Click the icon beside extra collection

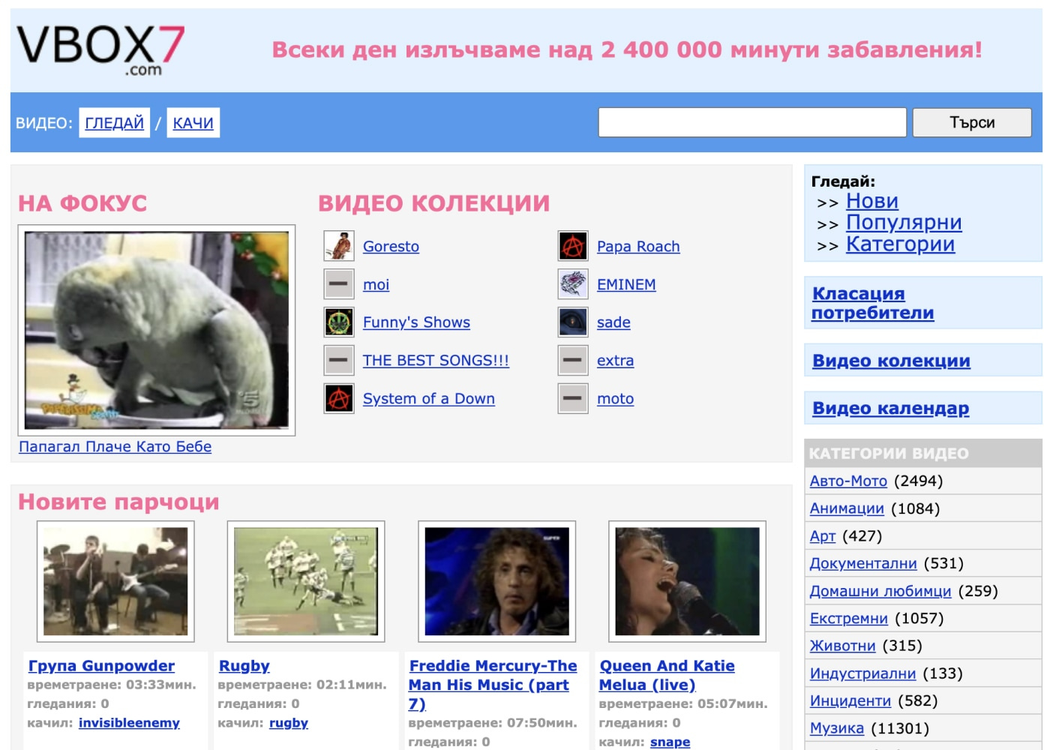point(573,361)
